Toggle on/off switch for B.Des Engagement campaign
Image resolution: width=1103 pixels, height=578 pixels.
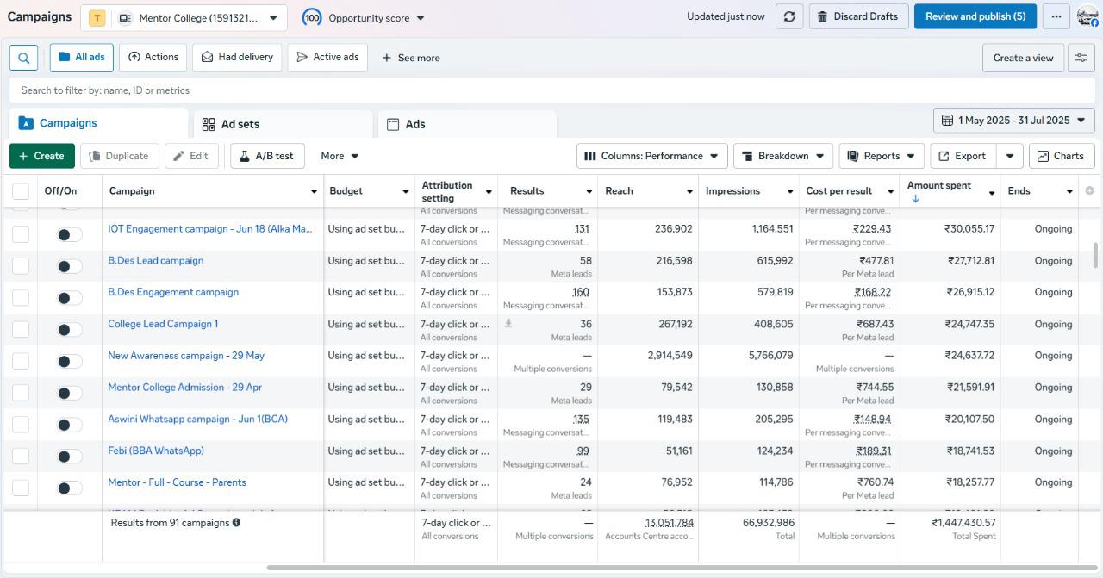click(69, 298)
